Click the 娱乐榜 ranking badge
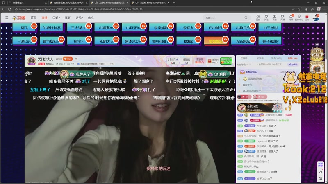Image resolution: width=328 pixels, height=184 pixels. point(199,61)
